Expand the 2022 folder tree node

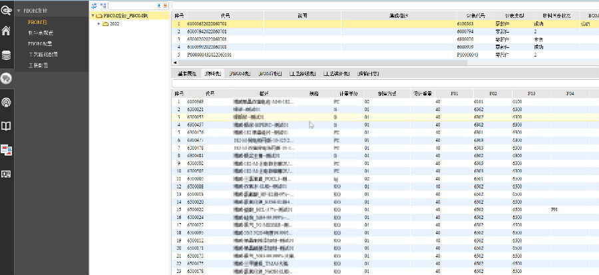pos(99,23)
